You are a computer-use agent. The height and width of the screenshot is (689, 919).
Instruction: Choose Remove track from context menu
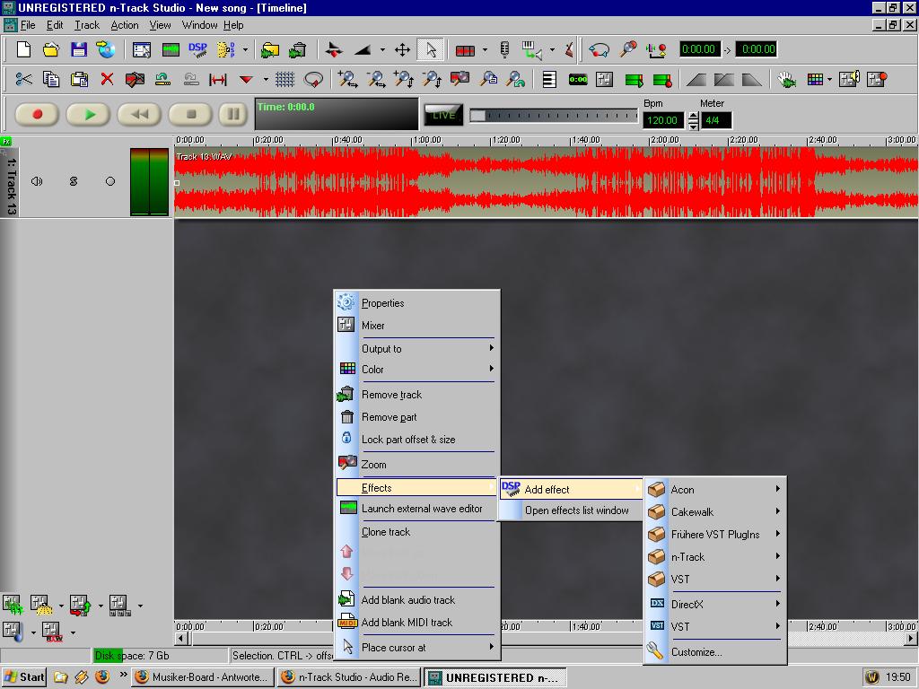(x=416, y=395)
